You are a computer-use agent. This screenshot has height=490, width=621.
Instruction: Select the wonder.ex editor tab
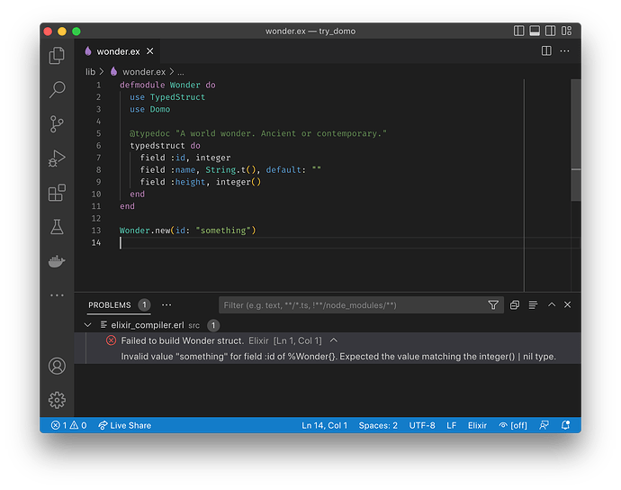coord(119,51)
